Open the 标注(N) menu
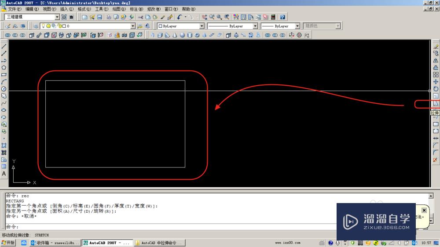Image resolution: width=440 pixels, height=247 pixels. (136, 9)
